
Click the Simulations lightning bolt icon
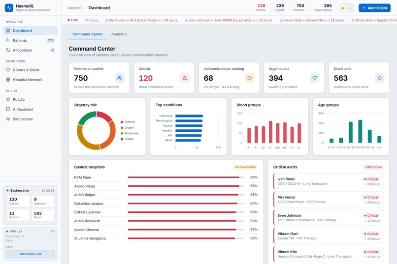(x=8, y=119)
